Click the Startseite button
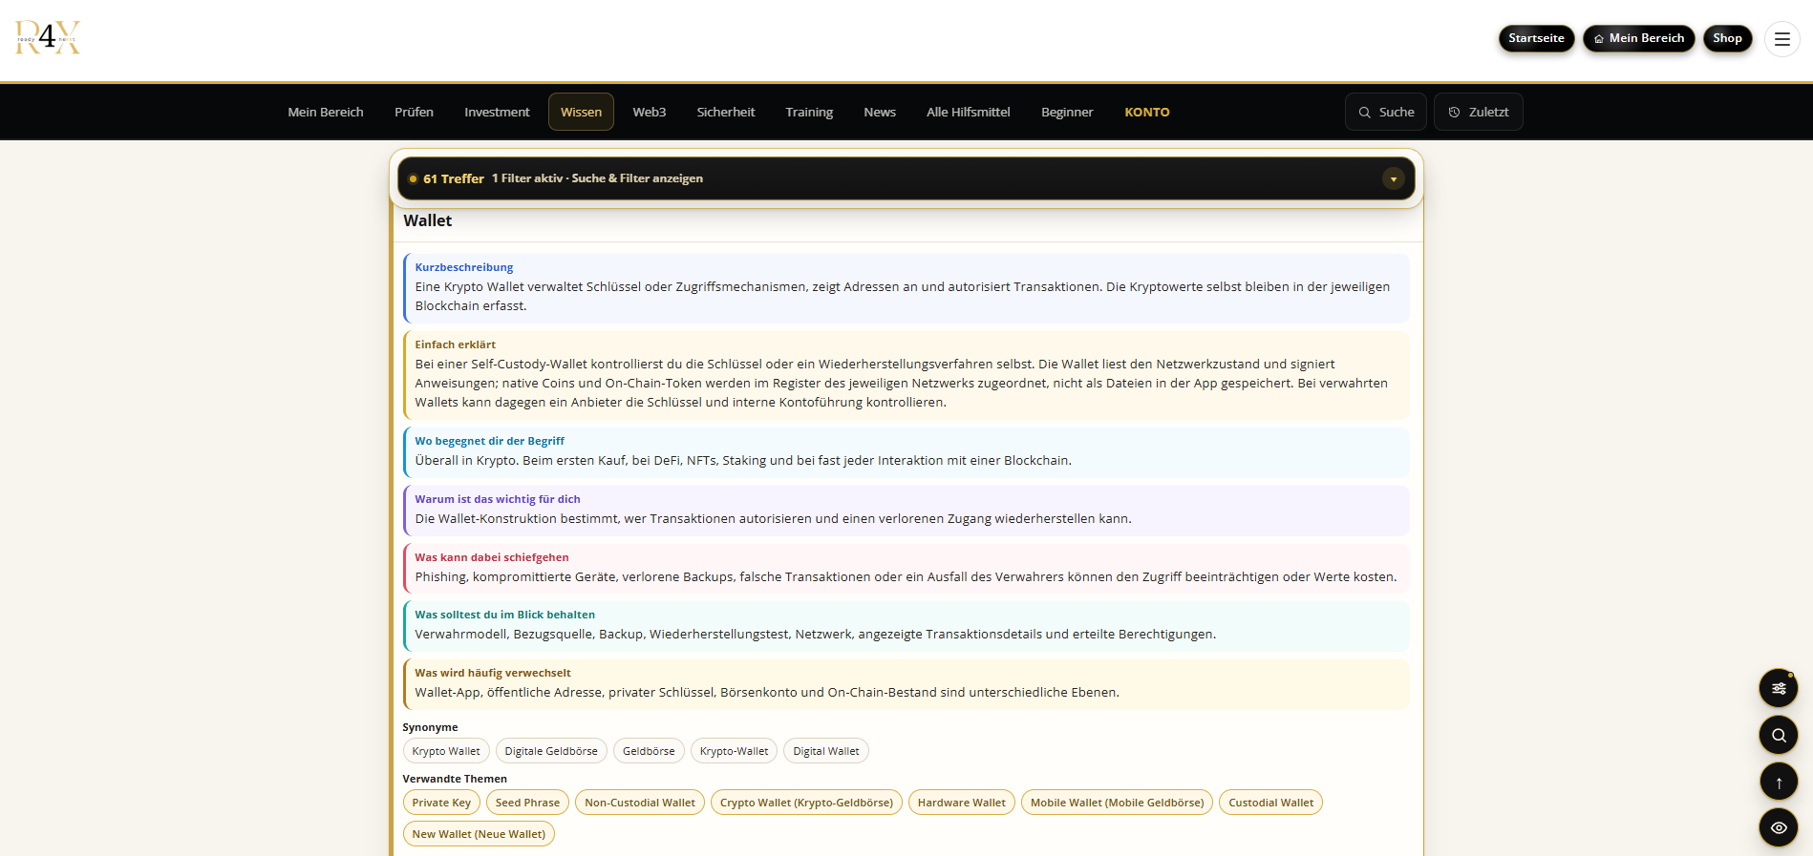Screen dimensions: 1813x856 (1536, 38)
